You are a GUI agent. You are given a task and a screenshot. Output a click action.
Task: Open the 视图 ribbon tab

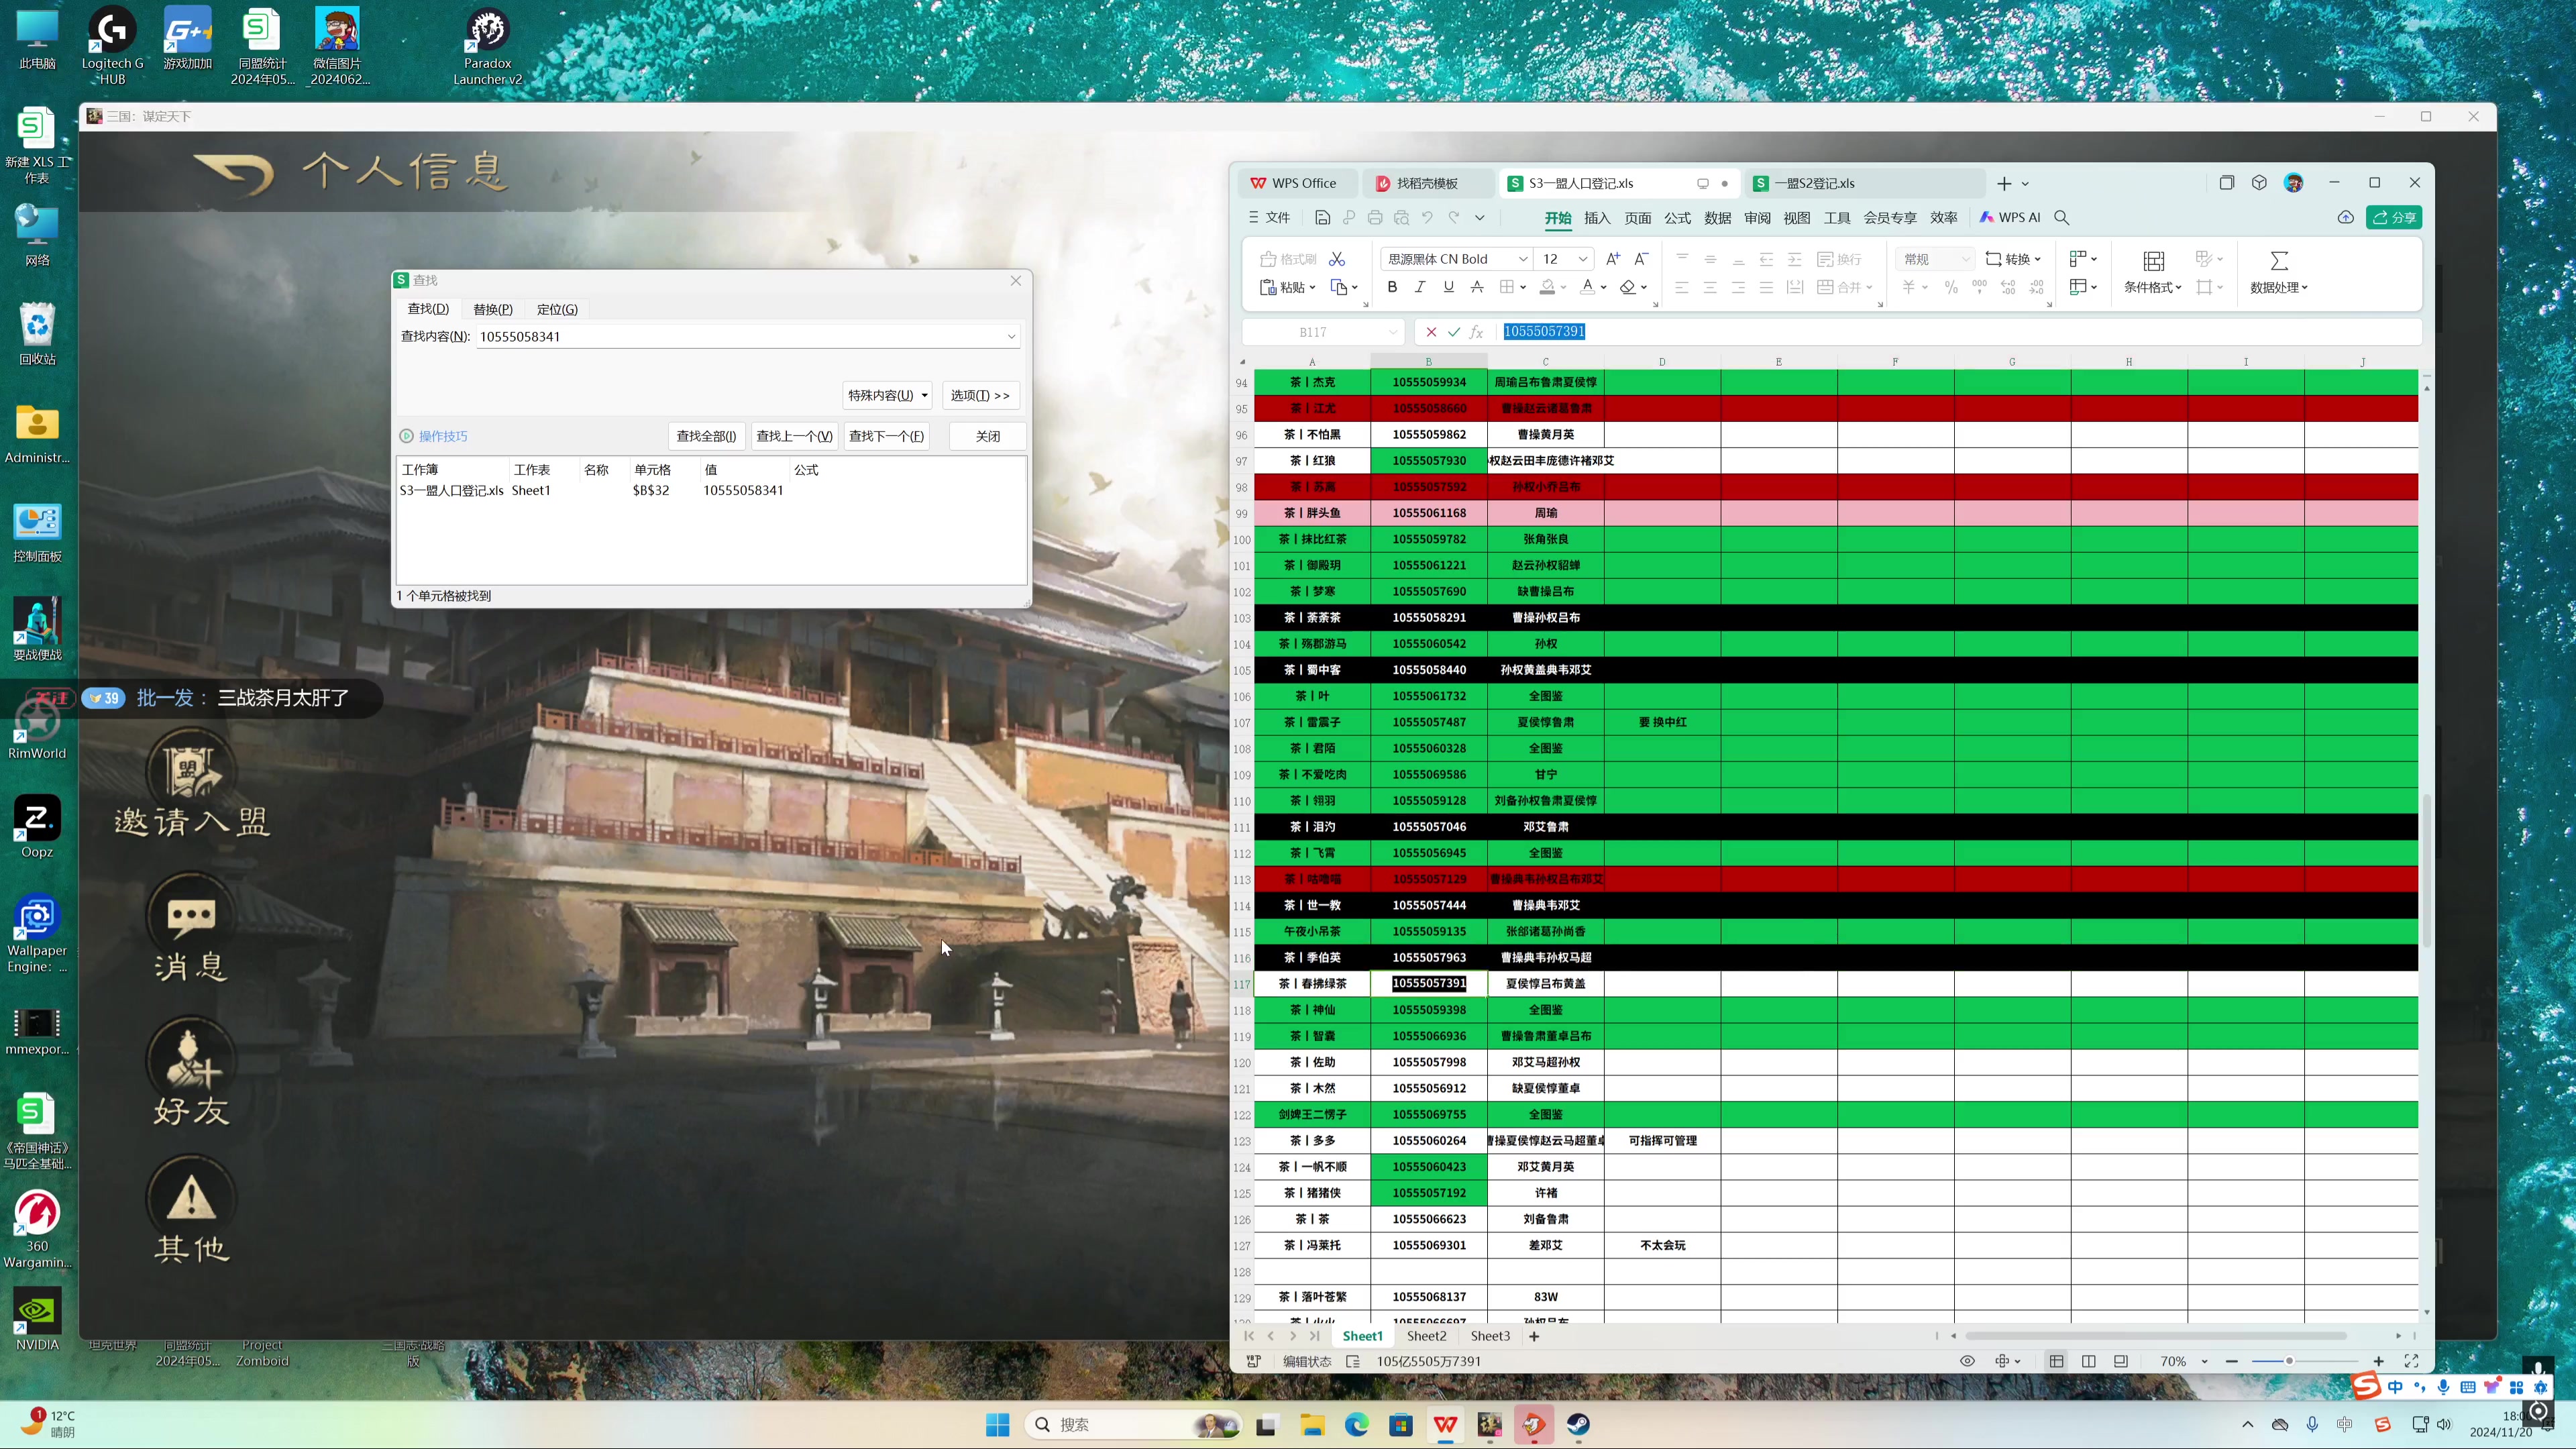coord(1797,217)
